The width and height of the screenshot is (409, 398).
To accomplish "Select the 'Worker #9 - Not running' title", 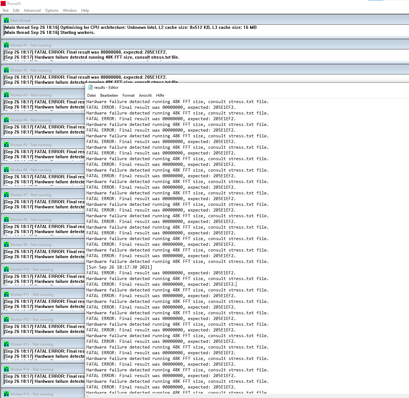I will [31, 245].
